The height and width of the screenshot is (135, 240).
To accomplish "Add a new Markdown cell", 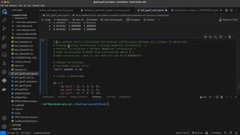I will click(x=61, y=20).
